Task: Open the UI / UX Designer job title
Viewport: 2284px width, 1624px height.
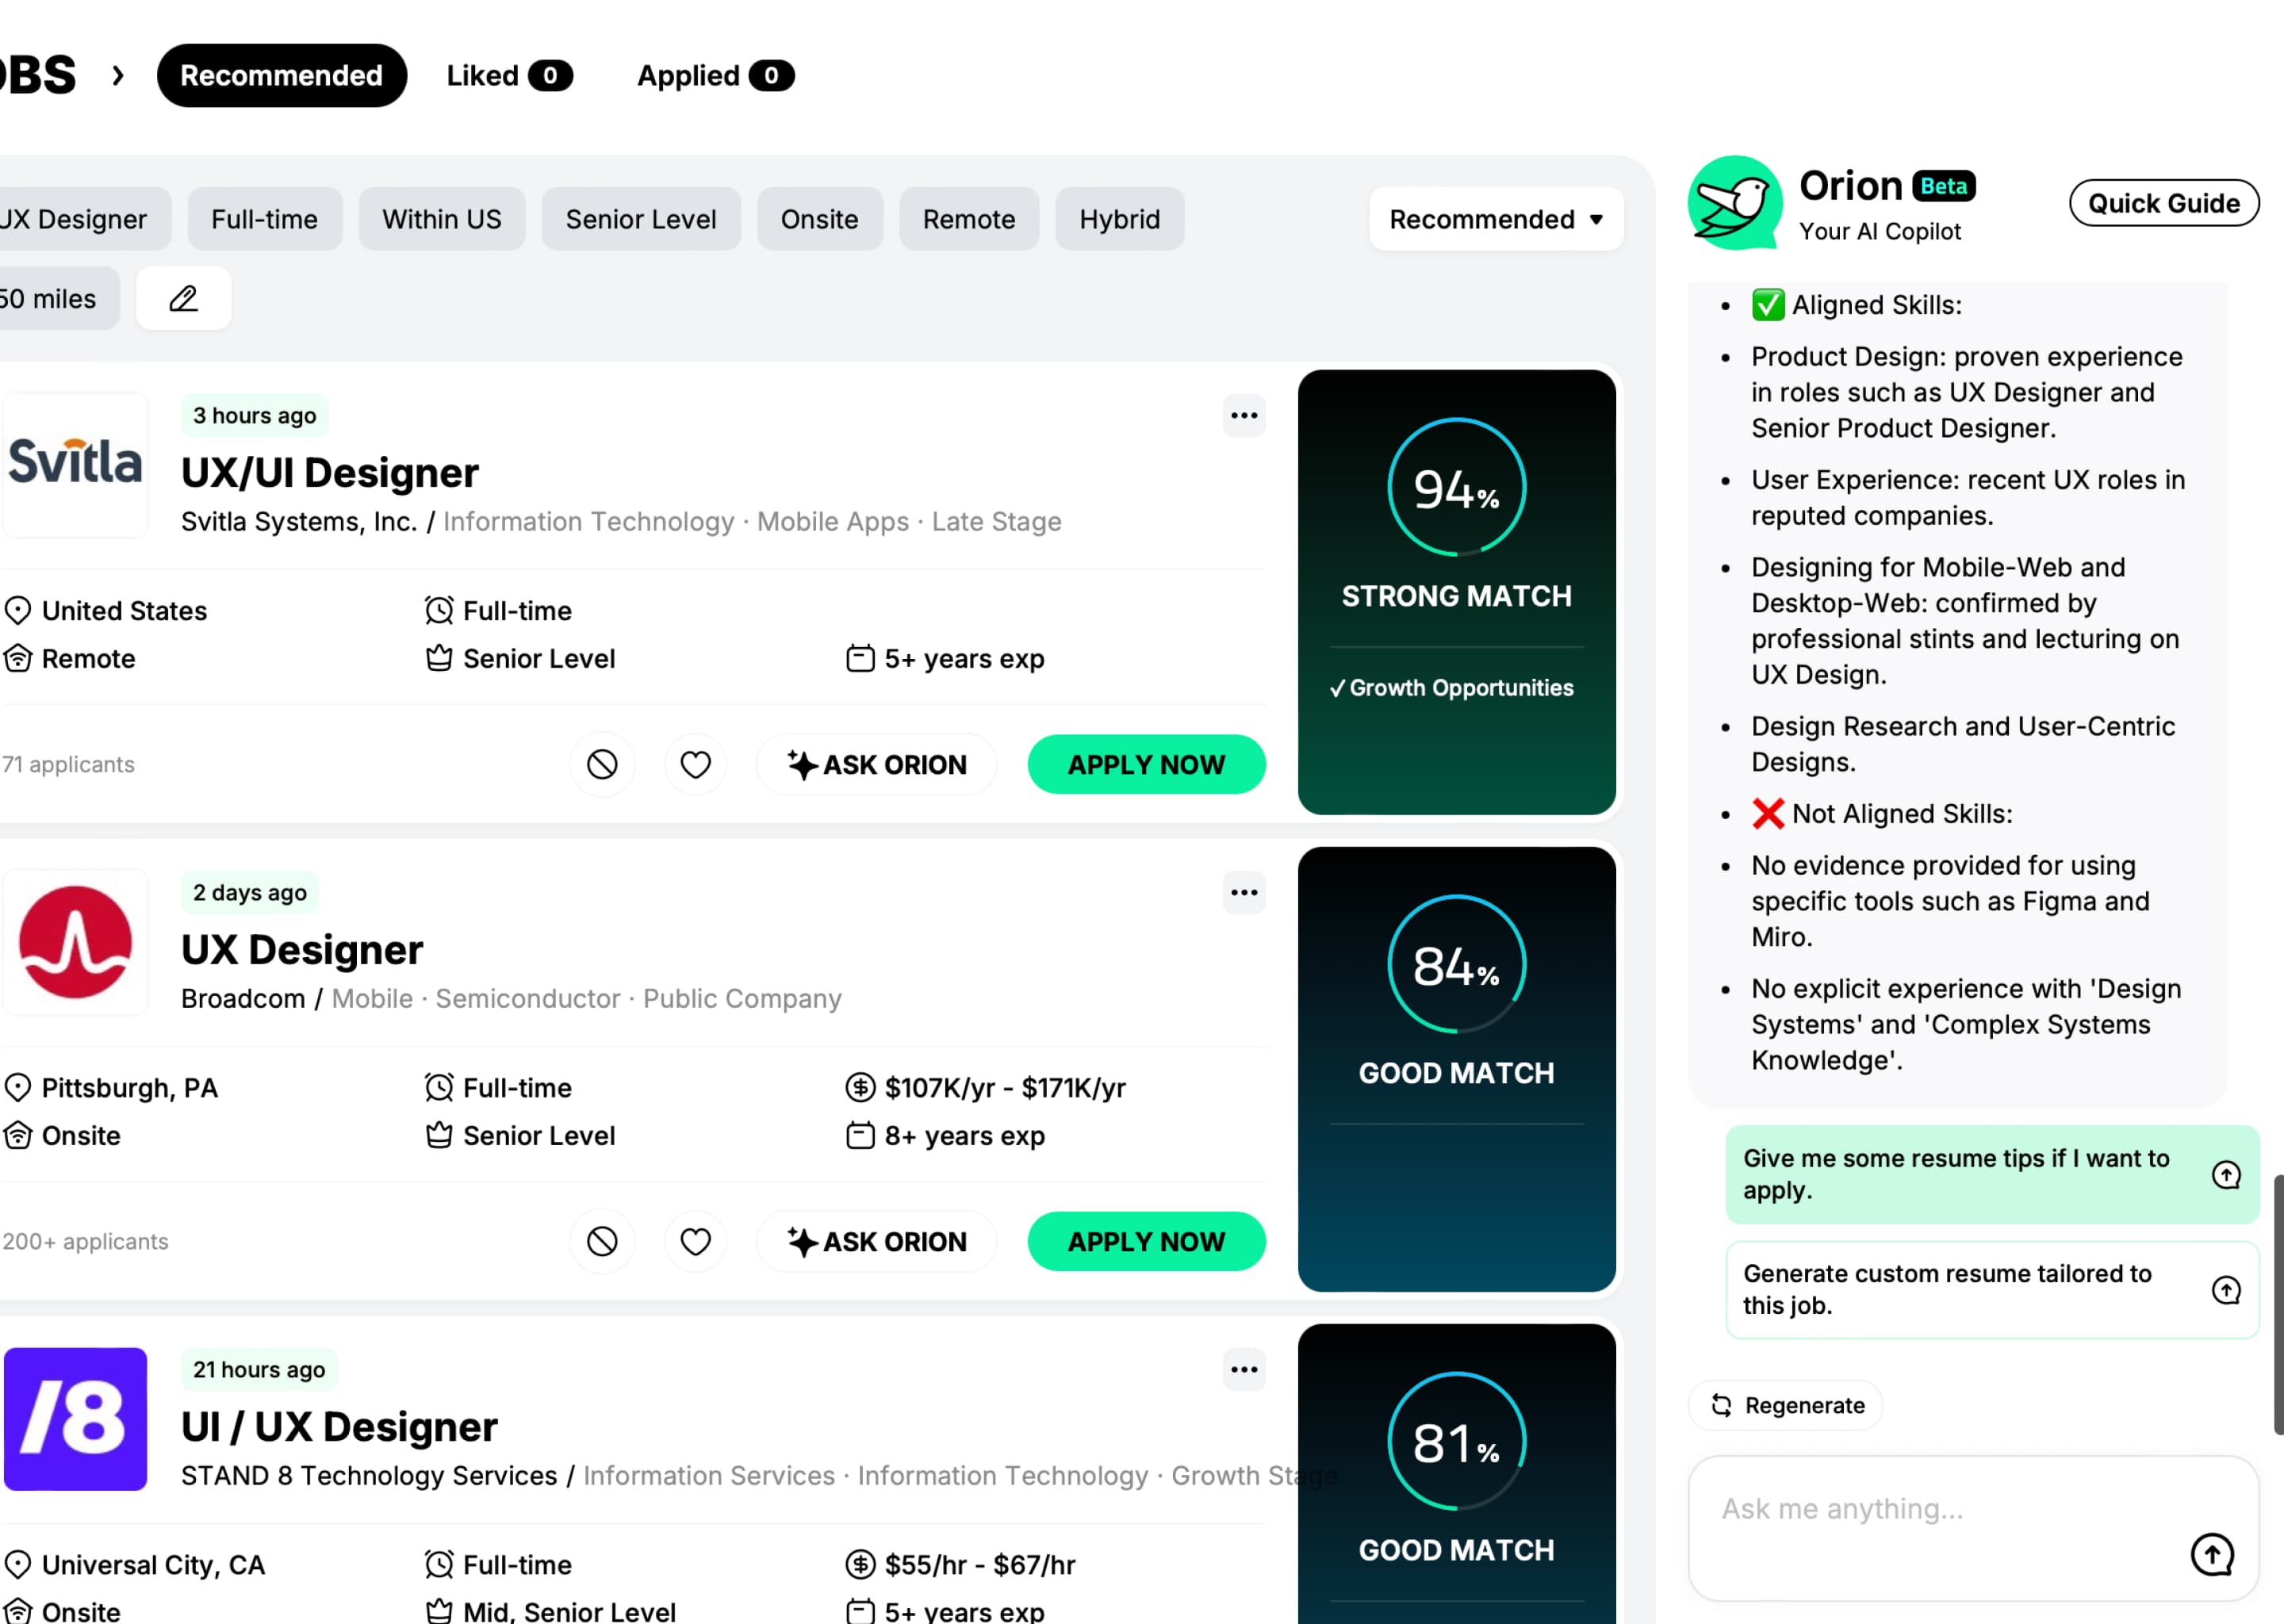Action: (x=339, y=1427)
